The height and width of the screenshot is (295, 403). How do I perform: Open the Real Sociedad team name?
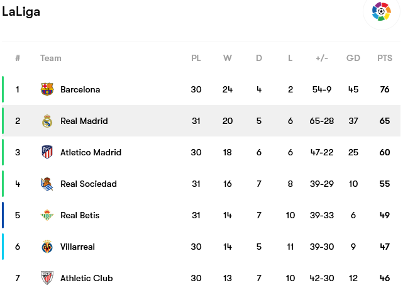click(x=88, y=184)
